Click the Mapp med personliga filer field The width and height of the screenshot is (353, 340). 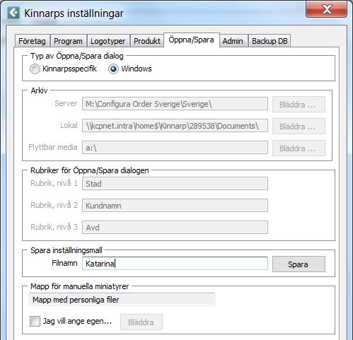(x=122, y=300)
